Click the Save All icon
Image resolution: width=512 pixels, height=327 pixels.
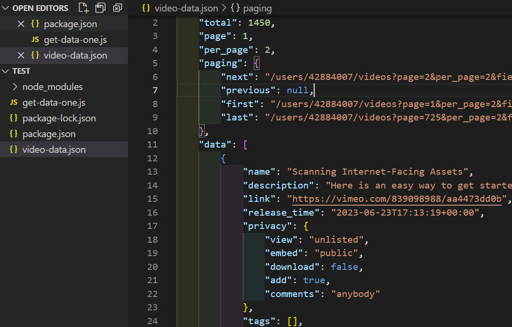(100, 8)
